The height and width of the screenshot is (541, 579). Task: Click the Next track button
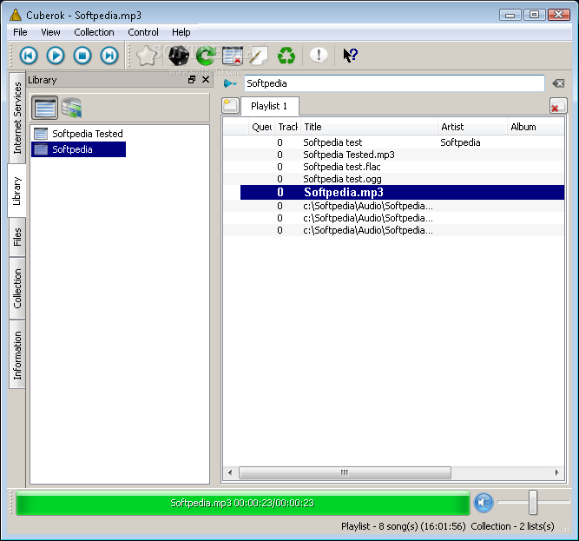109,56
